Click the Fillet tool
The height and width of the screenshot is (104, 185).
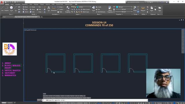click(x=39, y=10)
